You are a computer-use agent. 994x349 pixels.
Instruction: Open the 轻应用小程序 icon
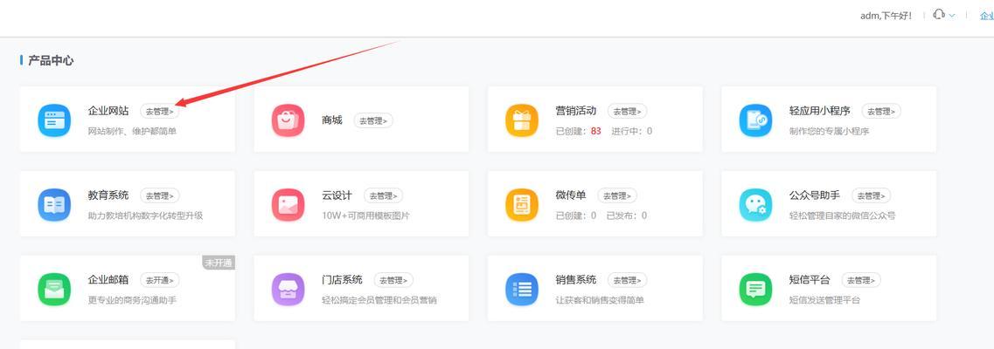[755, 120]
